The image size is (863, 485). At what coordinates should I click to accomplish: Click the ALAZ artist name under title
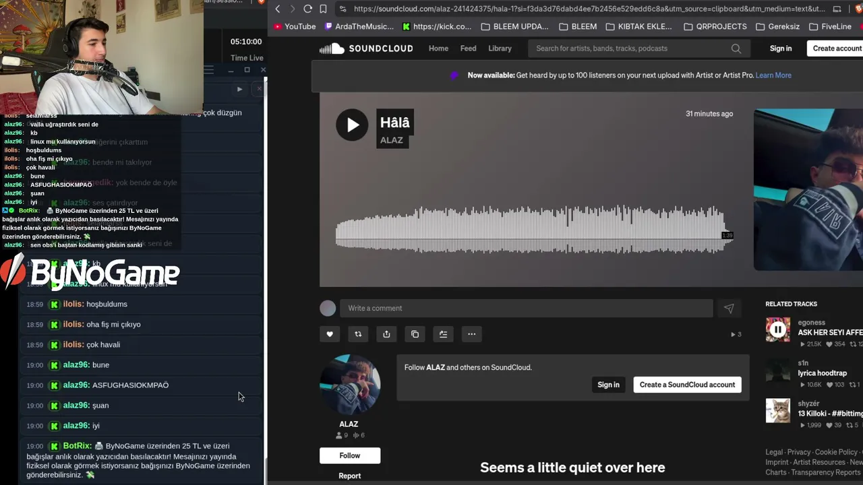392,140
